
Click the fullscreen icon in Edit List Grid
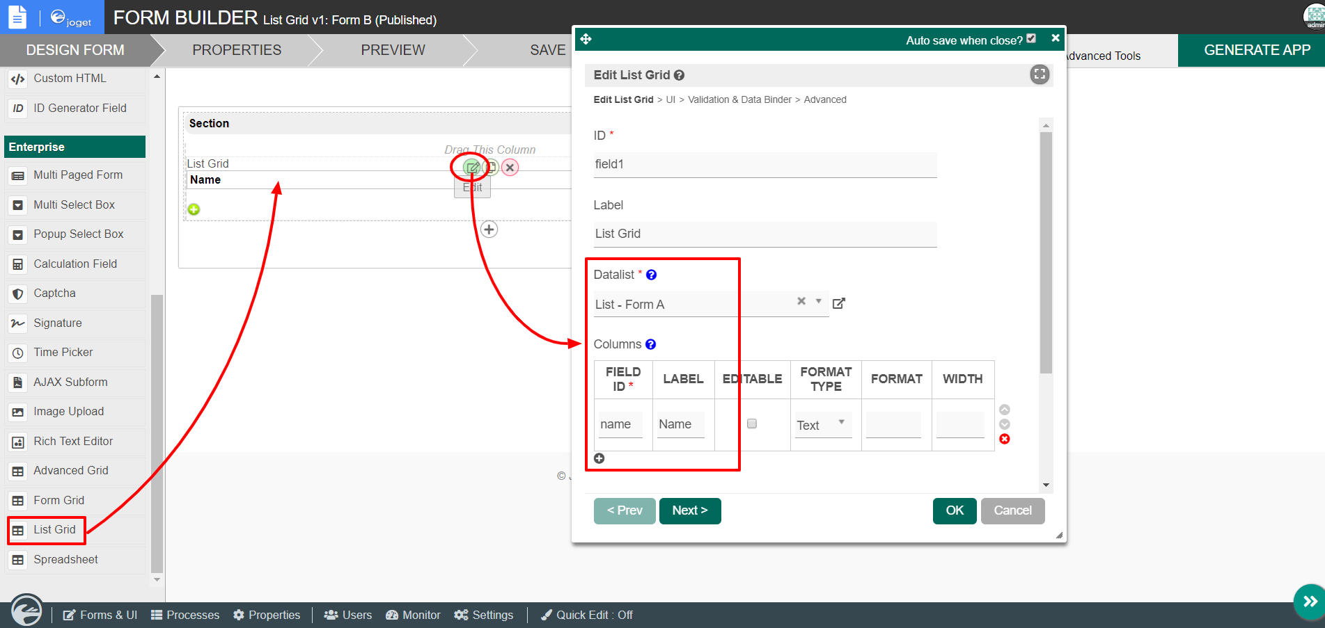point(1039,74)
